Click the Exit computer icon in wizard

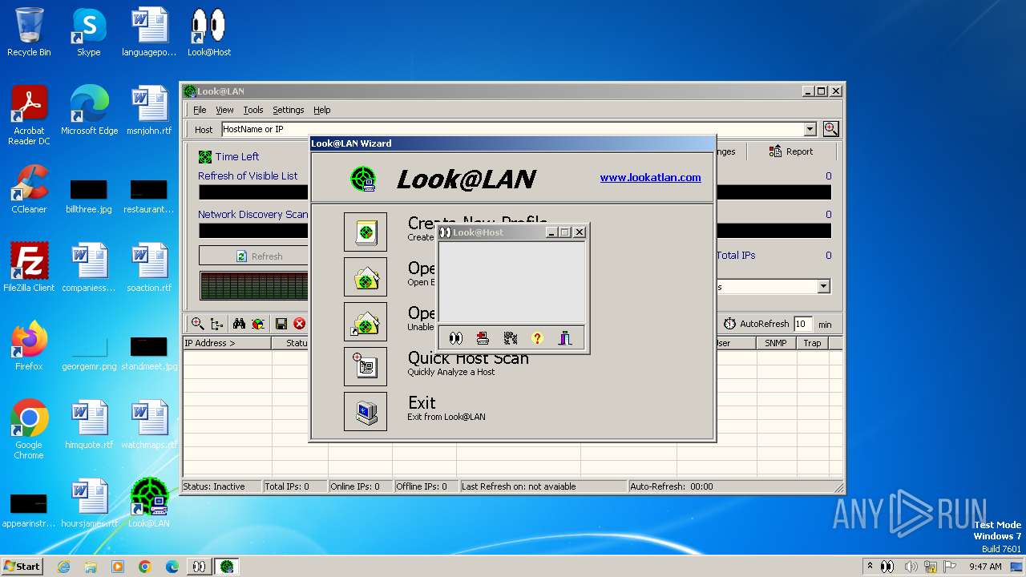(366, 411)
